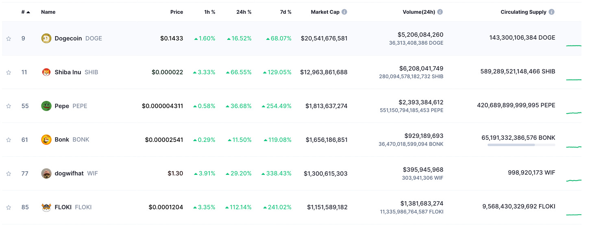Click FLOKI price $0.0001204
The image size is (592, 233).
click(166, 207)
